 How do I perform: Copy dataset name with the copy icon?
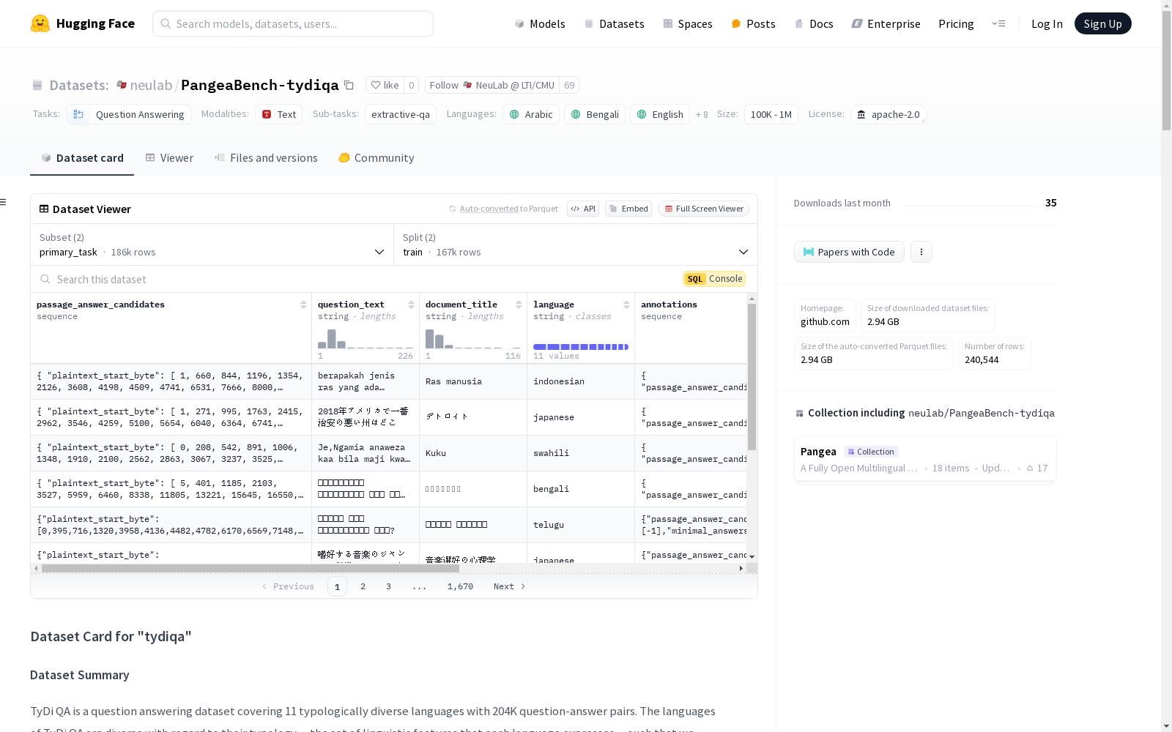(349, 86)
